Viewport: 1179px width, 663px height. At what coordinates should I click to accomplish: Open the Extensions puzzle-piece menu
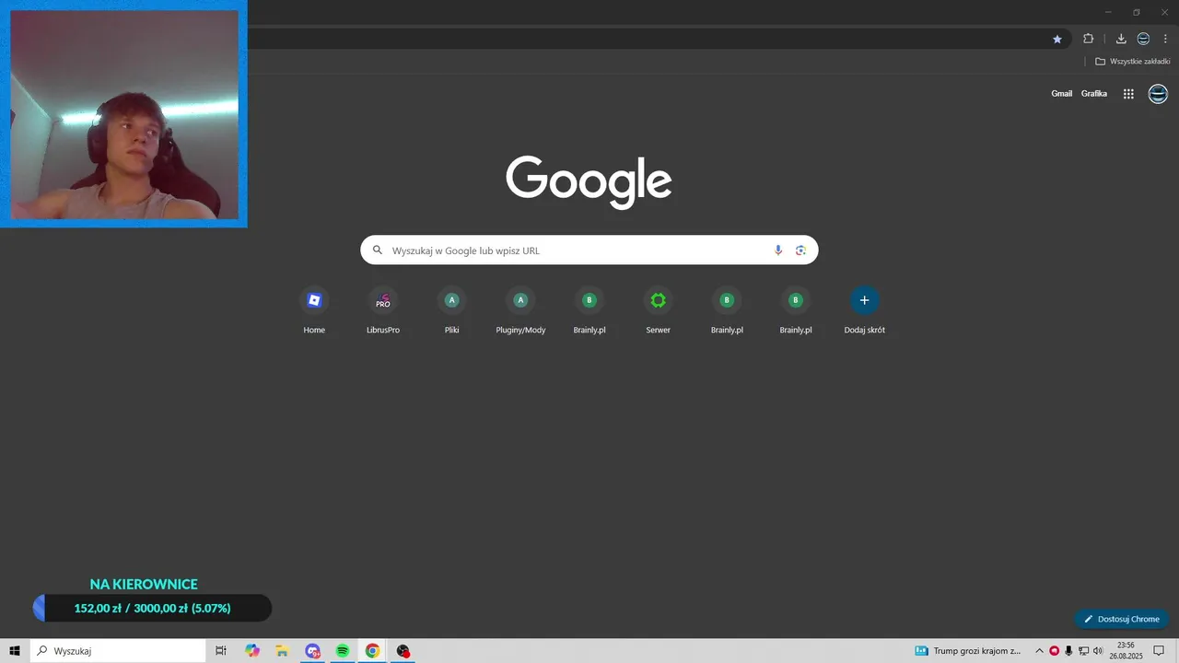click(1088, 39)
